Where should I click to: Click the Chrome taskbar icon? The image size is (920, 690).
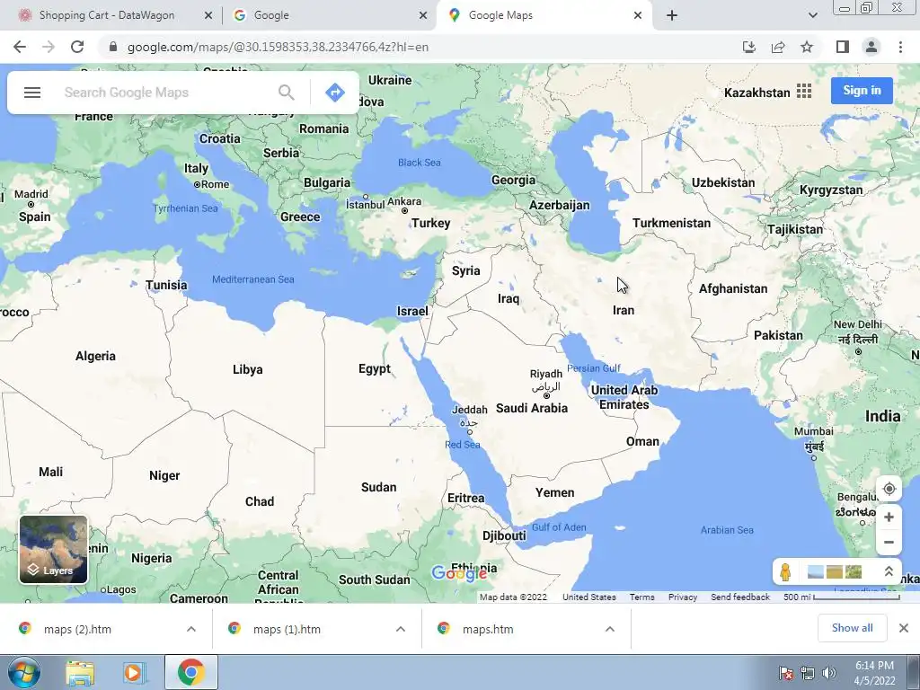pyautogui.click(x=190, y=673)
